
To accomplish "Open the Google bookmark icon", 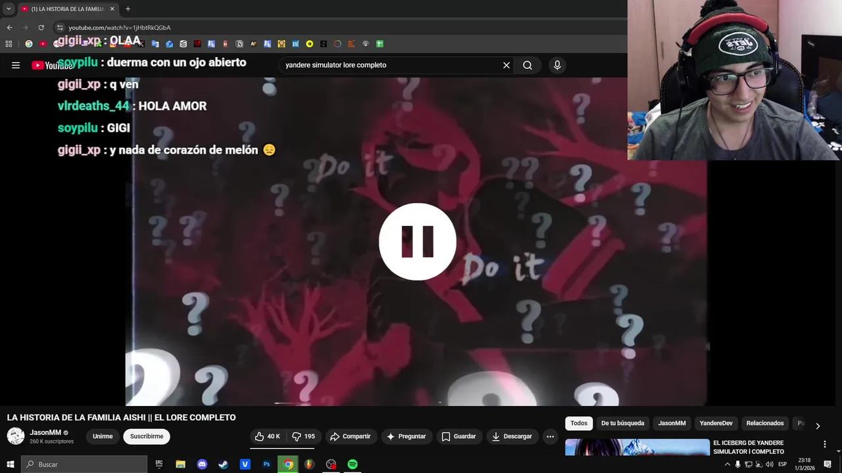I will point(28,44).
